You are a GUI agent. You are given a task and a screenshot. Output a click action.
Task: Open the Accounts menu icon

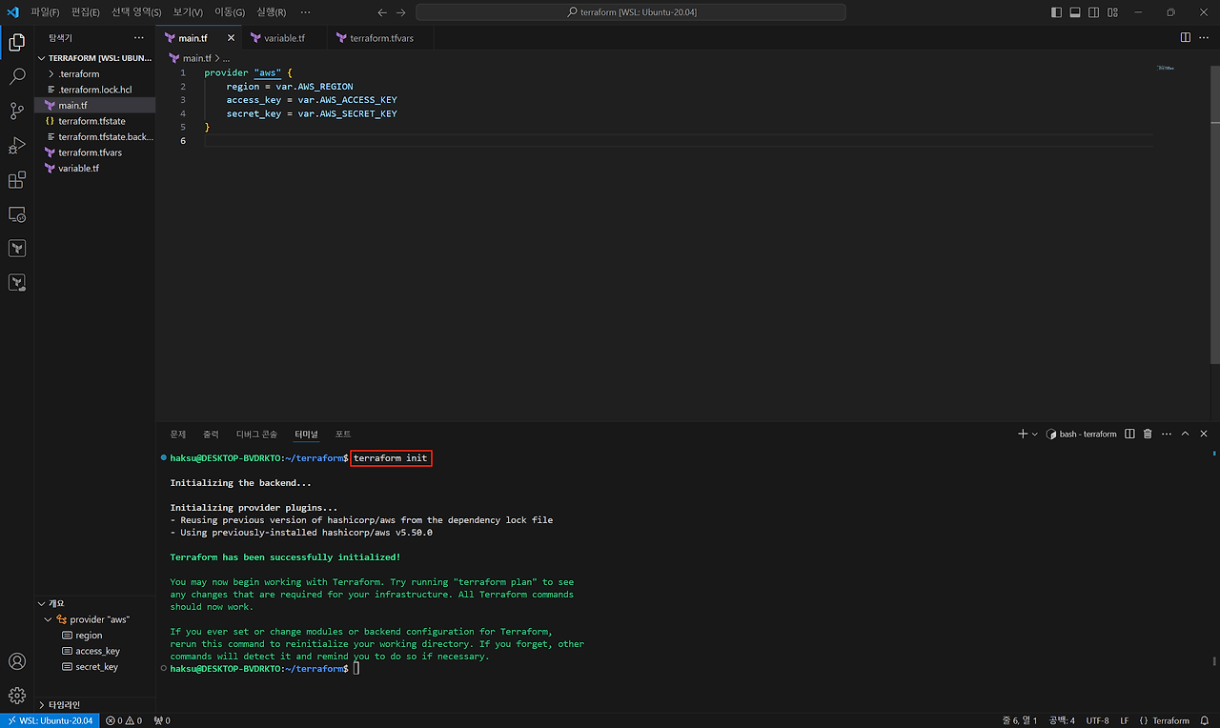(16, 661)
